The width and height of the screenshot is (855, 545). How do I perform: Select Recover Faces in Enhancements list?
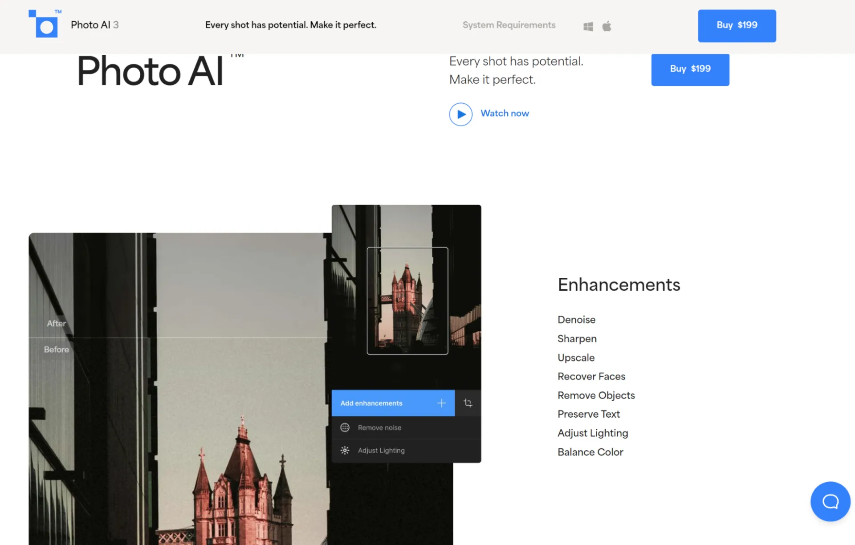(591, 377)
